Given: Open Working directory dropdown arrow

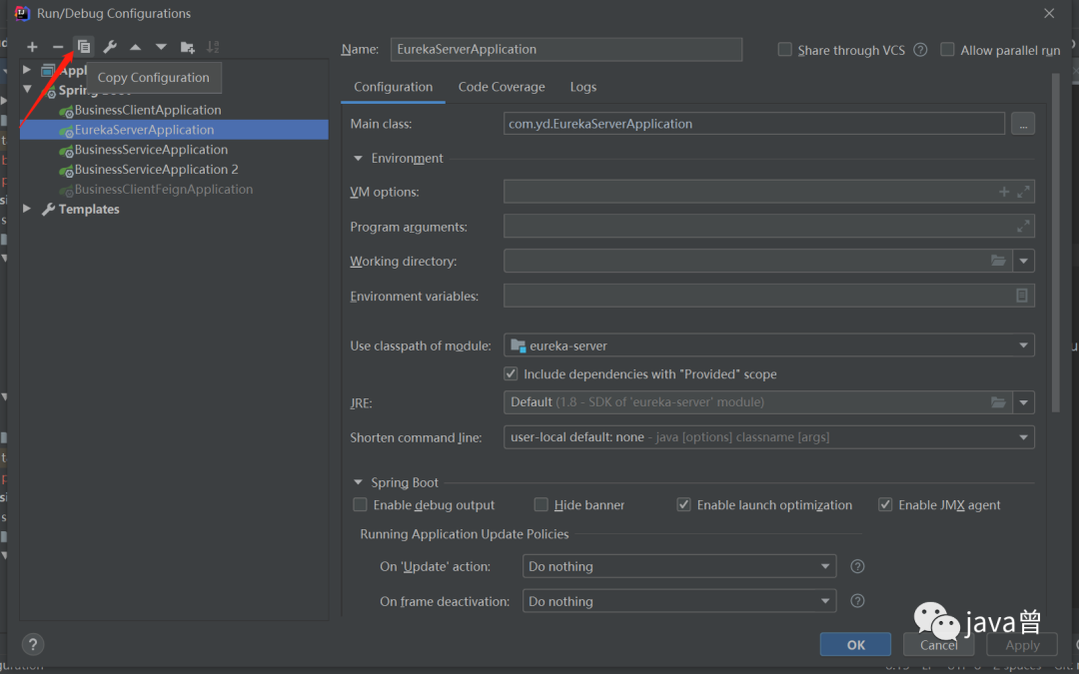Looking at the screenshot, I should (1024, 261).
